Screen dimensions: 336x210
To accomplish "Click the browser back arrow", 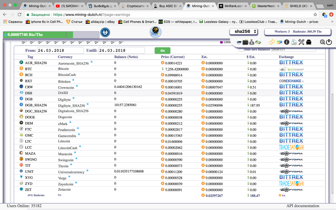I will click(5, 14).
